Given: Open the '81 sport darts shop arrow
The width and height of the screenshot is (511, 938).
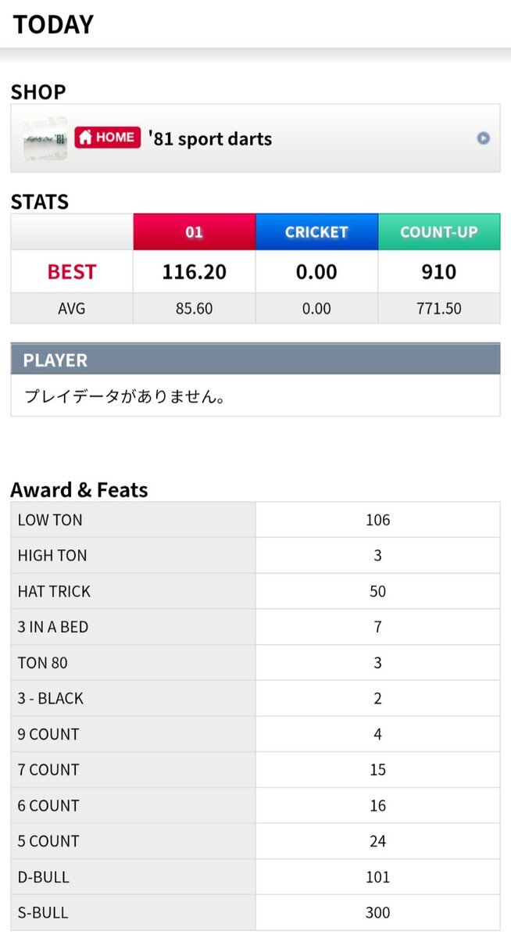Looking at the screenshot, I should point(484,138).
